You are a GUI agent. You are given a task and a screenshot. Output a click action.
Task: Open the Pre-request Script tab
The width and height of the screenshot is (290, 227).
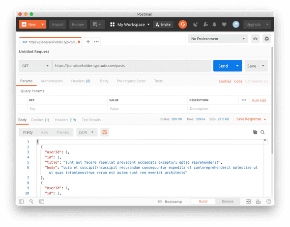[131, 81]
